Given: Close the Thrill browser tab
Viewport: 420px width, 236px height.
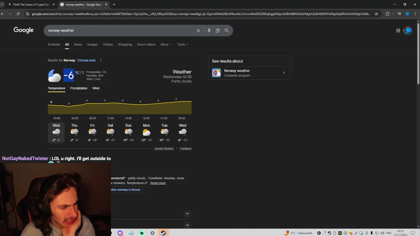Looking at the screenshot, I should (54, 5).
